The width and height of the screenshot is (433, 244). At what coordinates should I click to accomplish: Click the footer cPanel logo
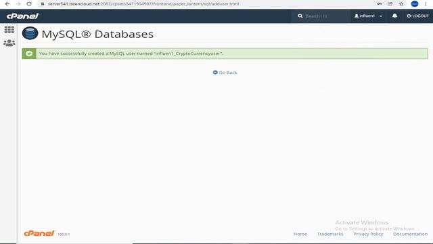click(x=39, y=233)
